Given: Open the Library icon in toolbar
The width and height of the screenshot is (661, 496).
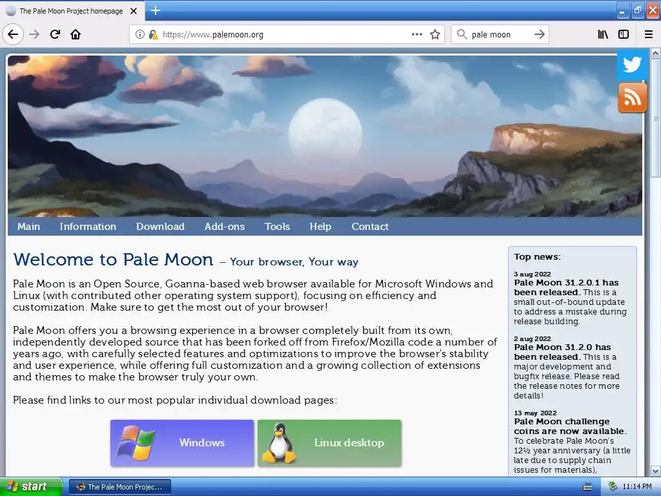Looking at the screenshot, I should pos(603,34).
